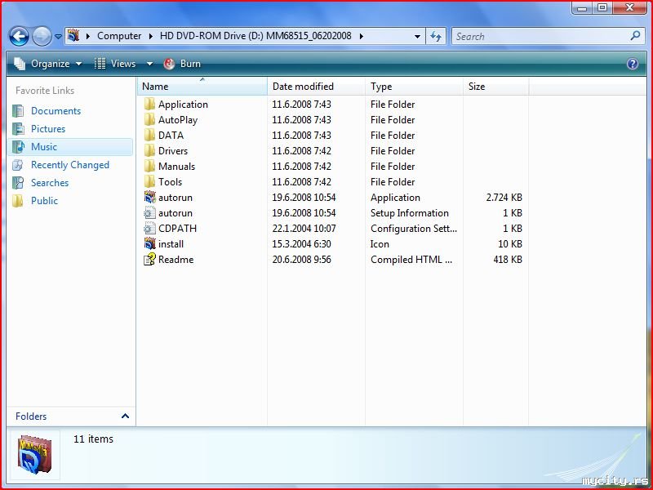Open the Organize dropdown menu
This screenshot has height=490, width=653.
click(49, 64)
